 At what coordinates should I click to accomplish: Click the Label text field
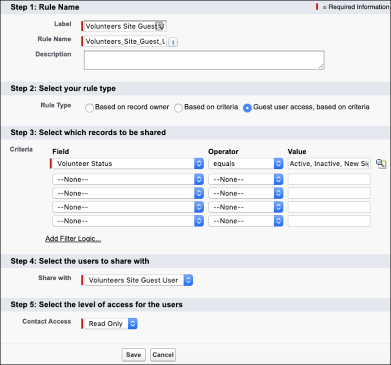coord(120,26)
